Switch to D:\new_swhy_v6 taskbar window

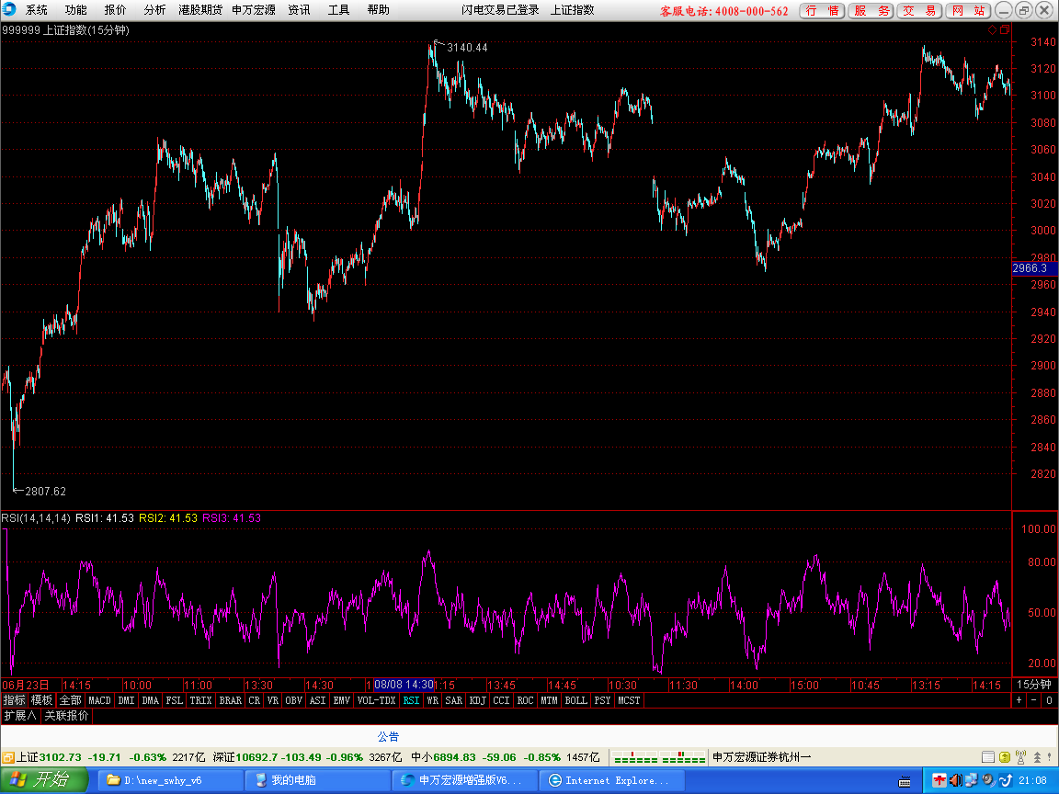coord(170,780)
